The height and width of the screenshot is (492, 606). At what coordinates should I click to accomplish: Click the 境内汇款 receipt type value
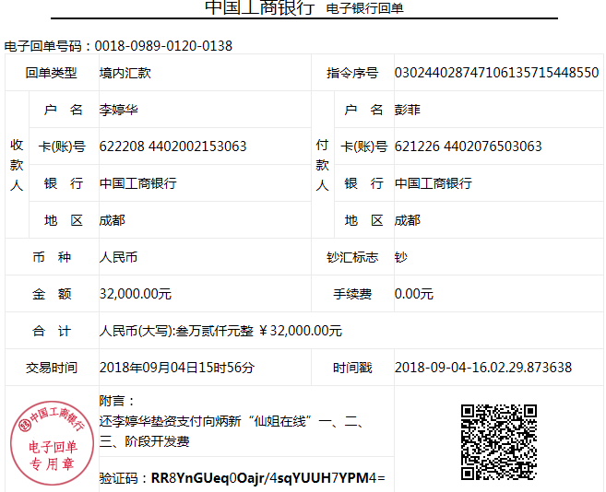click(125, 73)
